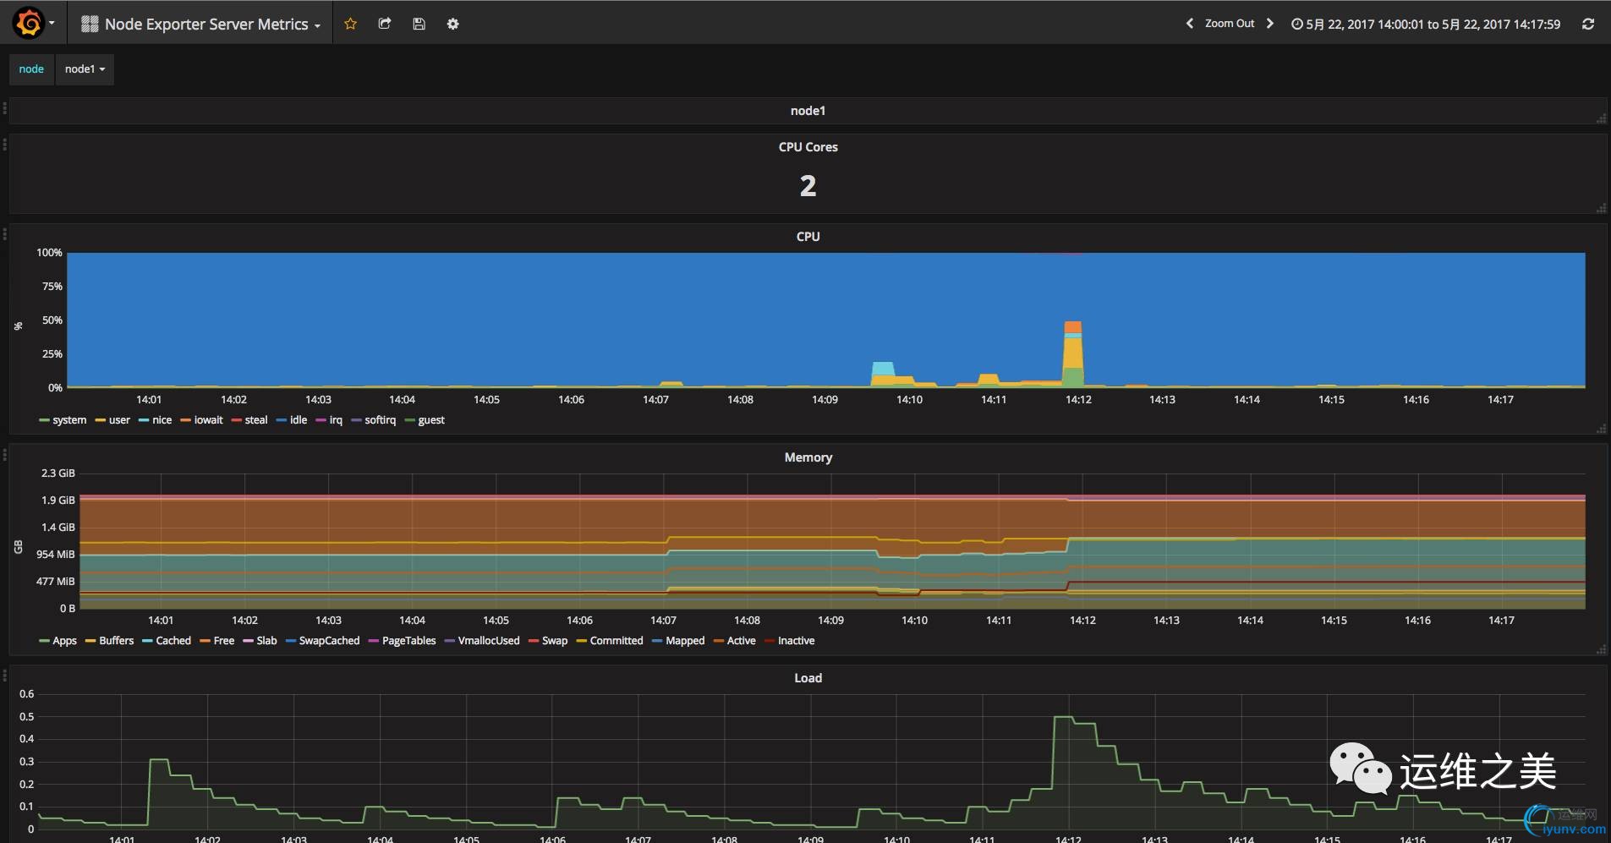
Task: Click the CPU Cores value 2
Action: (808, 186)
